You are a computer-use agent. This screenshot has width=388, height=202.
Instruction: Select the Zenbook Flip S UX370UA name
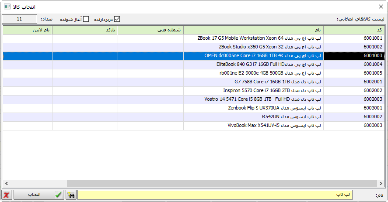coord(253,108)
